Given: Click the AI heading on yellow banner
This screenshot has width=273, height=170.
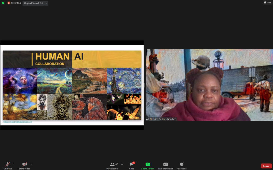Looking at the screenshot, I should [79, 57].
